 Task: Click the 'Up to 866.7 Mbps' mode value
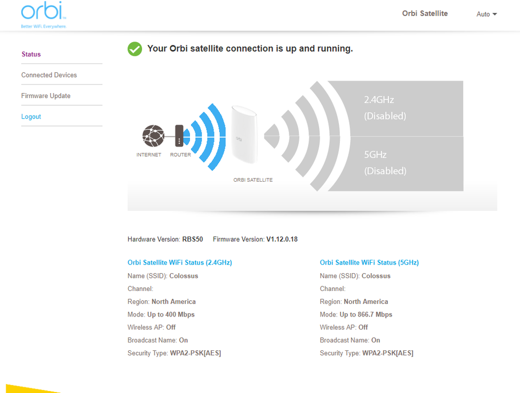click(366, 314)
